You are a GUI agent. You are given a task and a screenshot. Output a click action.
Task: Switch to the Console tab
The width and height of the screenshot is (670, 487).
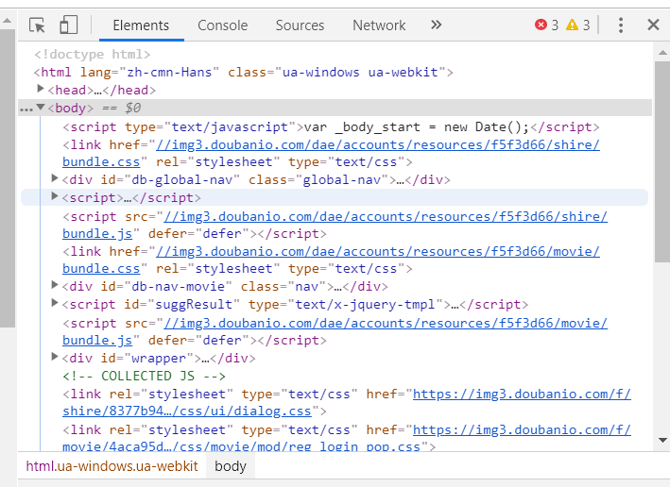click(223, 25)
